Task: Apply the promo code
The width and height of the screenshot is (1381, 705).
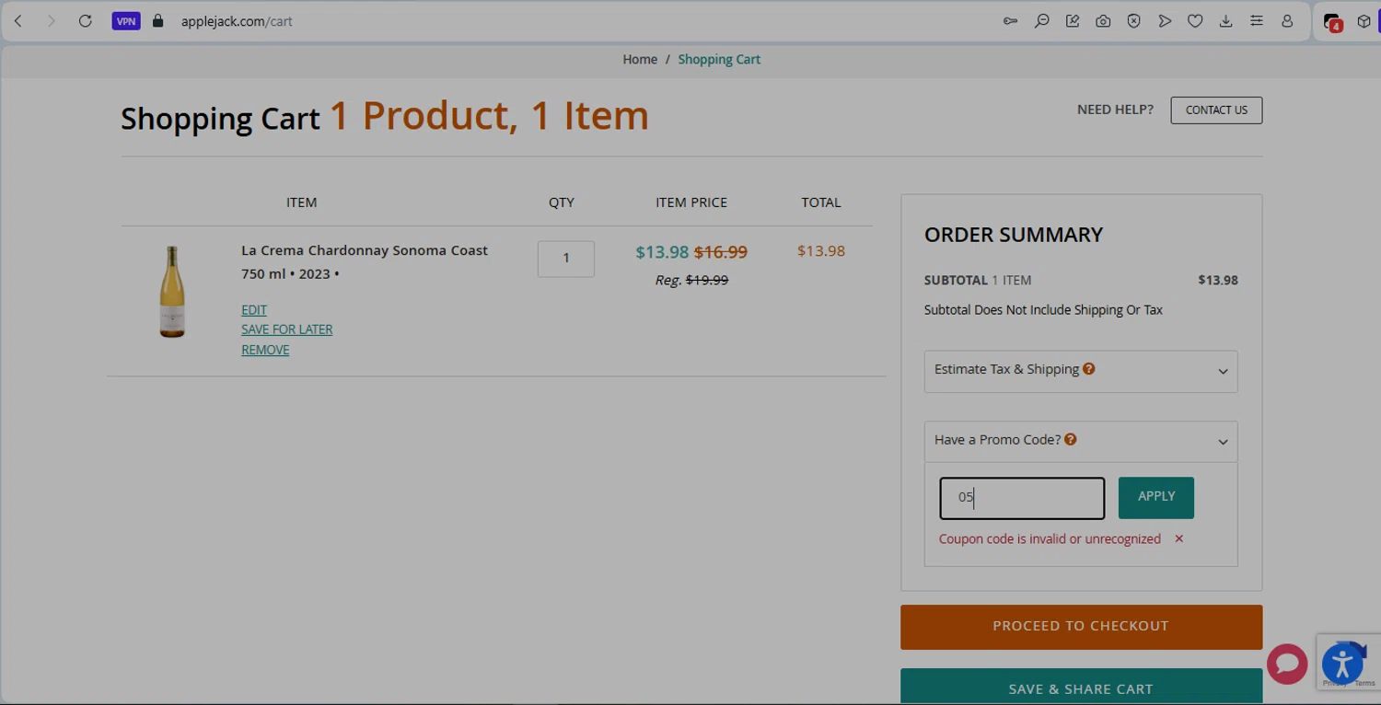Action: (1156, 498)
